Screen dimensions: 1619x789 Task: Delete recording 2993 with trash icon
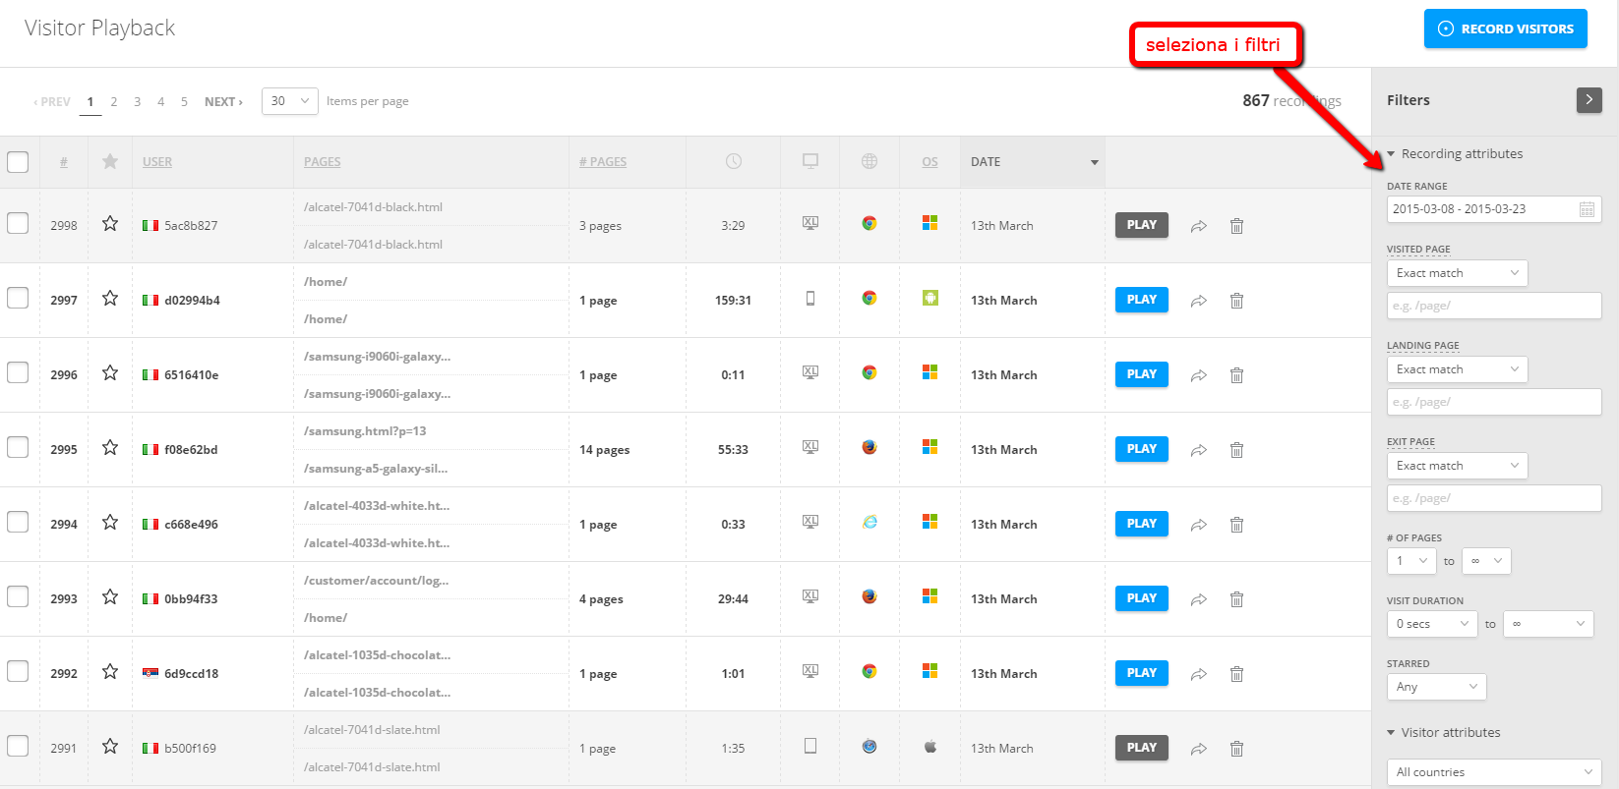pos(1236,599)
